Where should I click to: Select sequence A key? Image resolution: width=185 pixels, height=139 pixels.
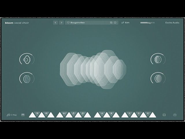click(102, 114)
